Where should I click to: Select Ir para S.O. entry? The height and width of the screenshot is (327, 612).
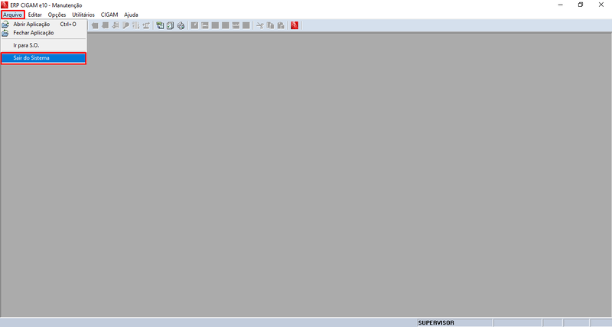coord(44,45)
